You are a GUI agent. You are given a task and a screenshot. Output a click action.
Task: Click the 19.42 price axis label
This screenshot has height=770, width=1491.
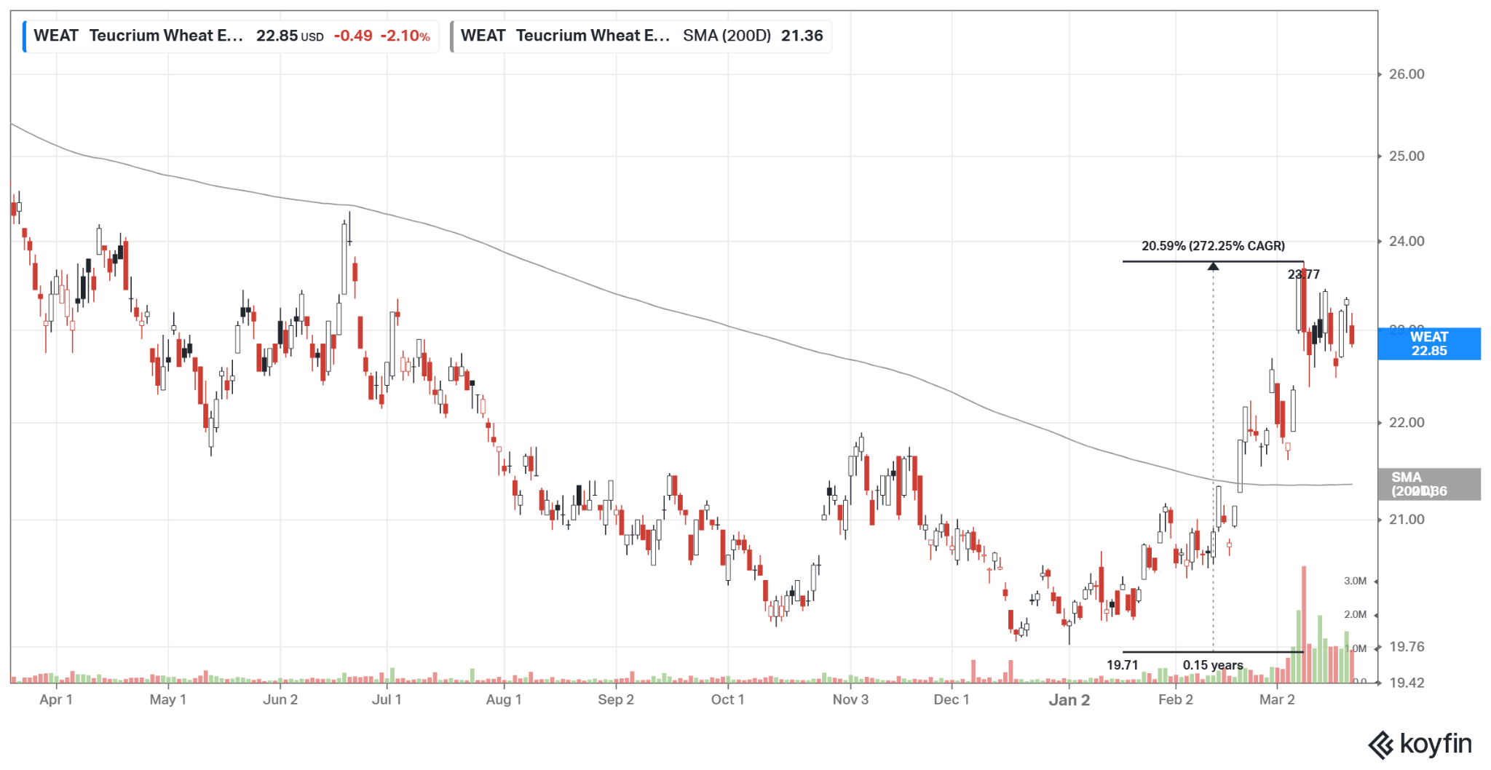pos(1407,683)
